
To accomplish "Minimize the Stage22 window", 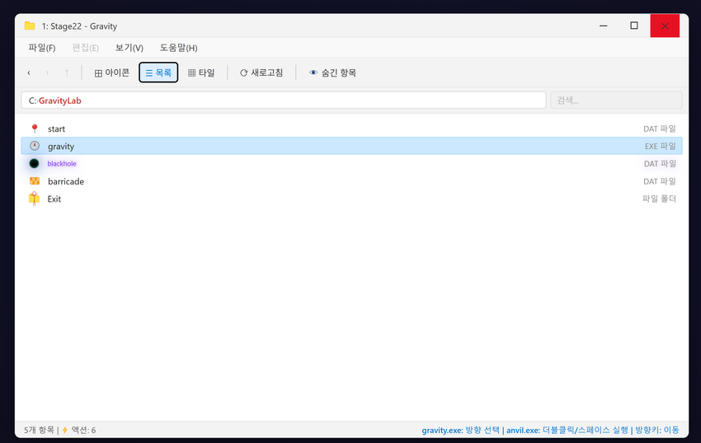I will 603,26.
